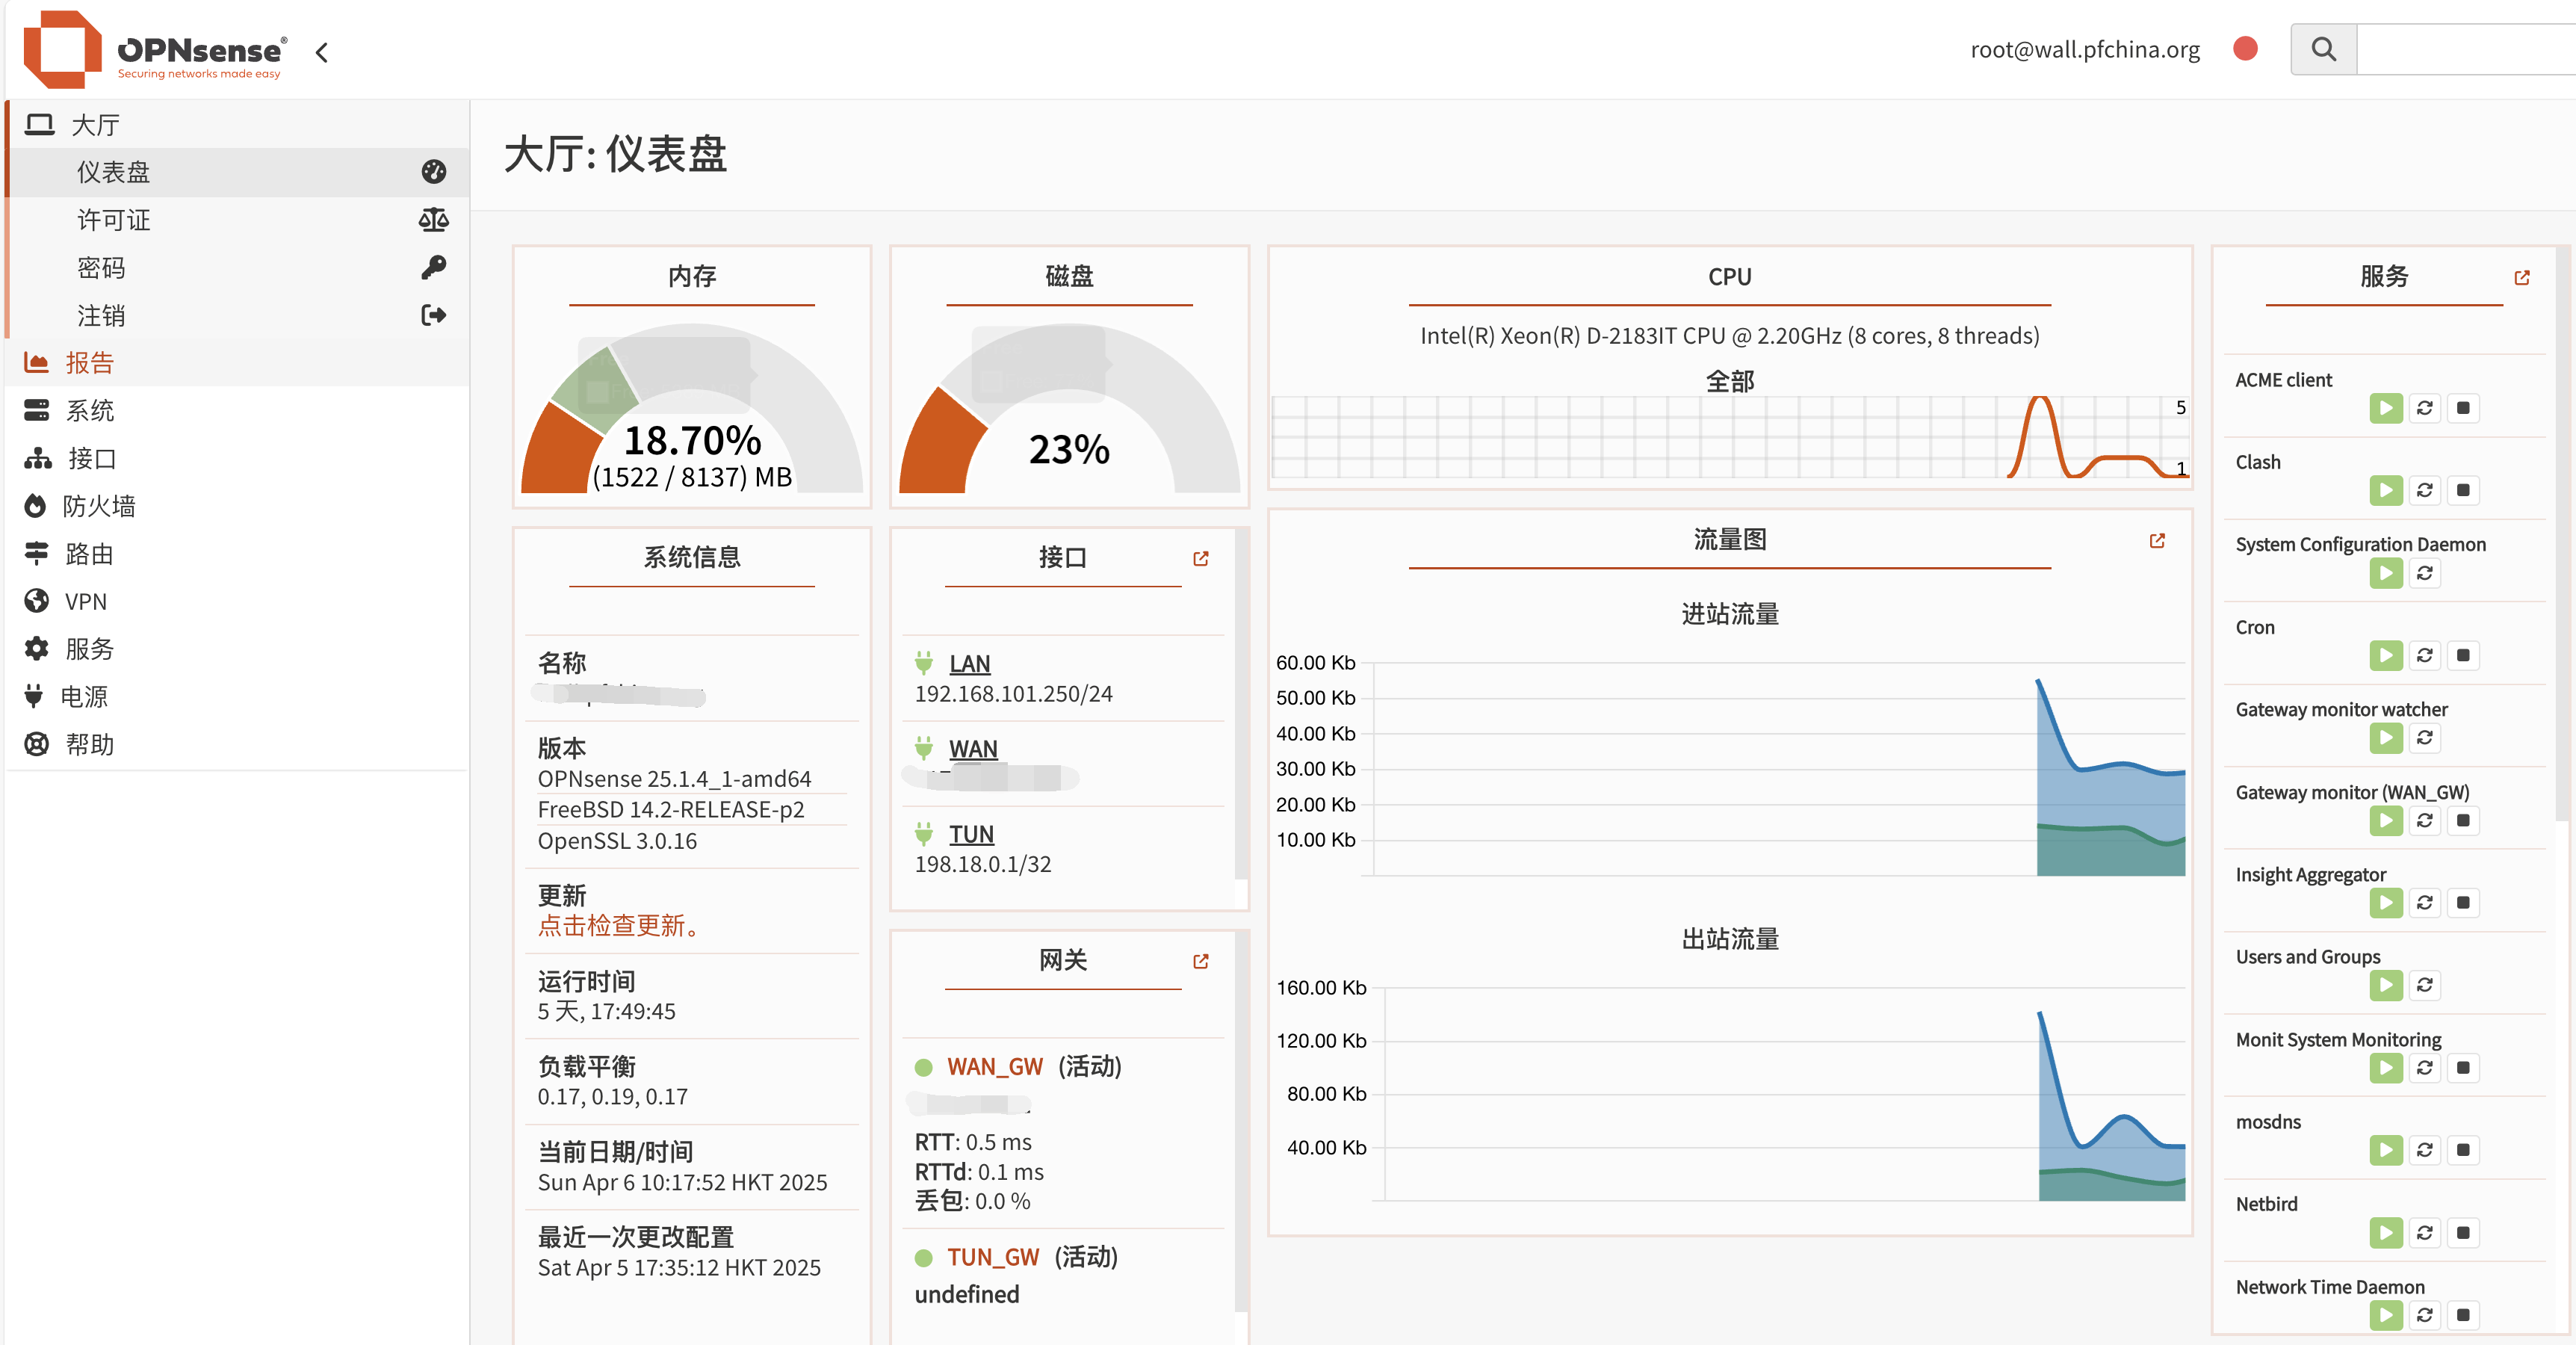This screenshot has width=2576, height=1345.
Task: Open traffic graph widget link icon
Action: coord(2157,540)
